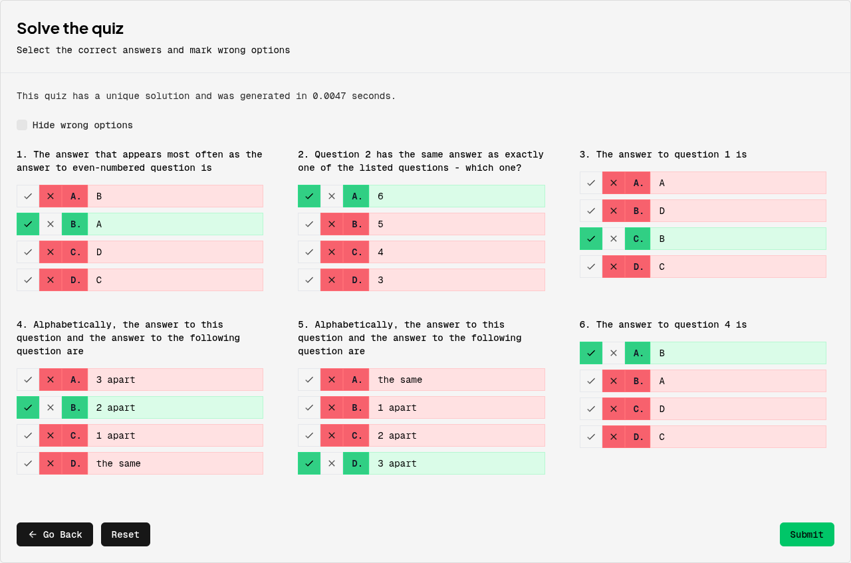Click the Go Back button
This screenshot has height=563, width=851.
(55, 534)
